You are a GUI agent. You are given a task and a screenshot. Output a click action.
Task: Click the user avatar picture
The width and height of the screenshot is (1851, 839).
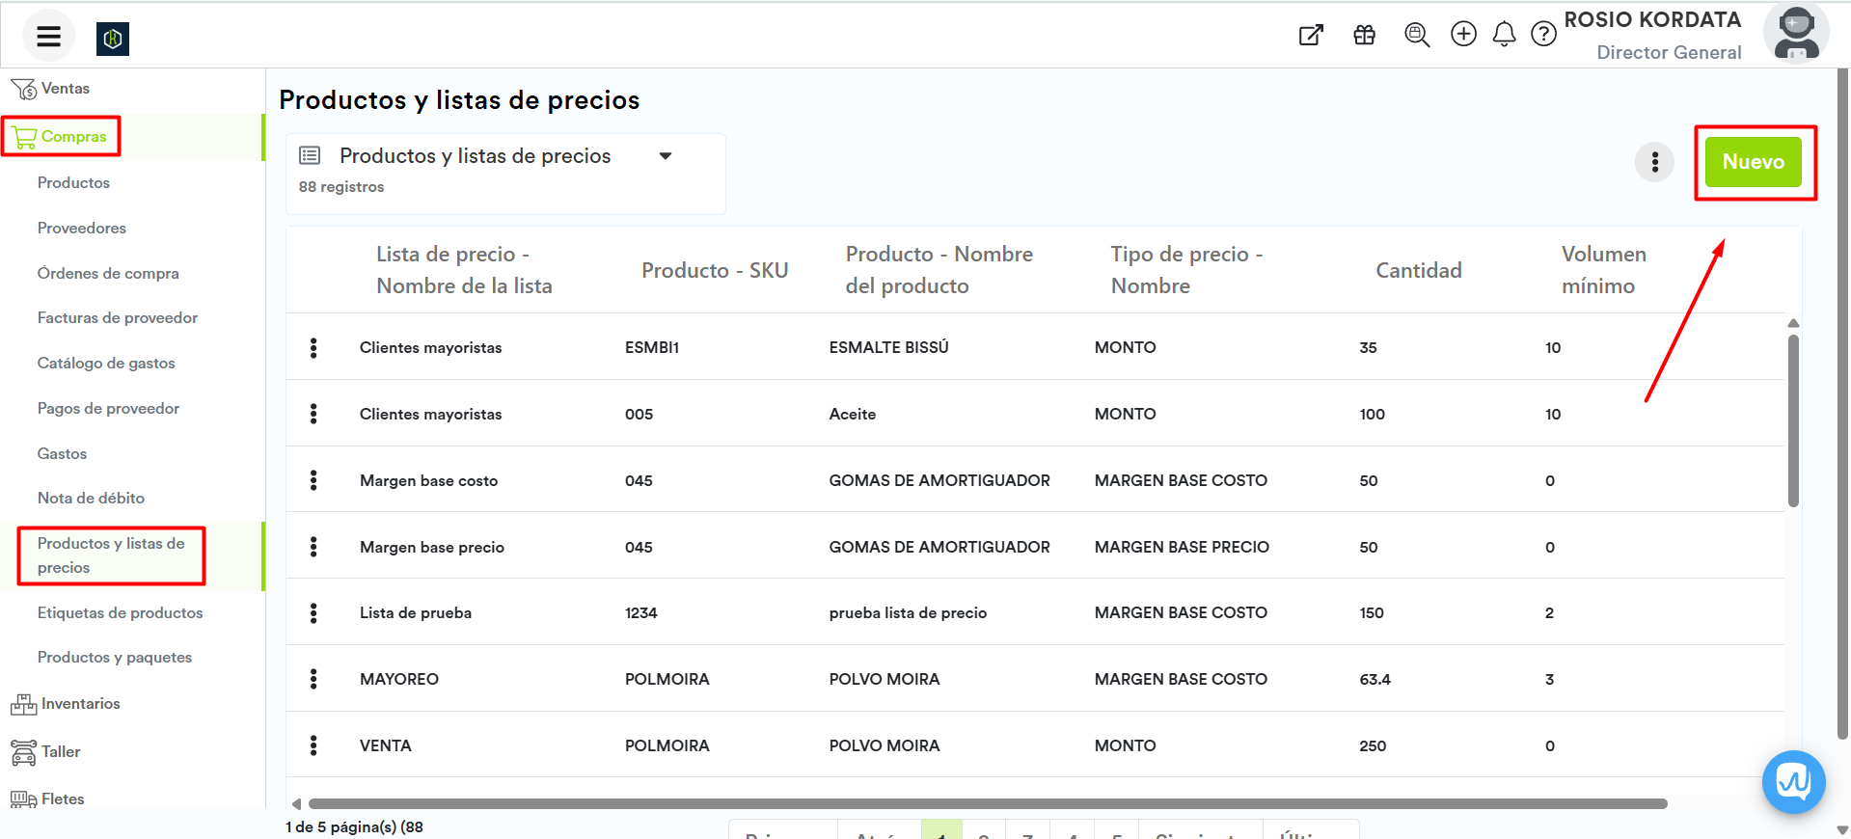[1795, 33]
